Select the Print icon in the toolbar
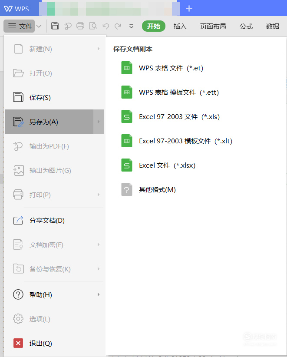 click(80, 26)
